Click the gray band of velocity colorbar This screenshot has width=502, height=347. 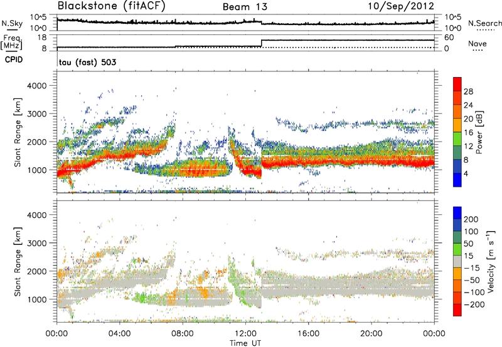point(457,261)
